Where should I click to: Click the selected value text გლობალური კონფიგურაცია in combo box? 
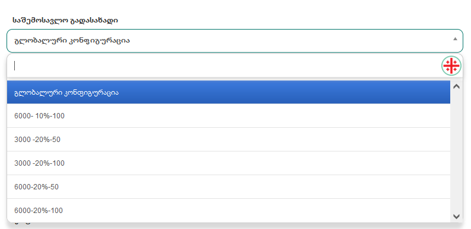(72, 41)
